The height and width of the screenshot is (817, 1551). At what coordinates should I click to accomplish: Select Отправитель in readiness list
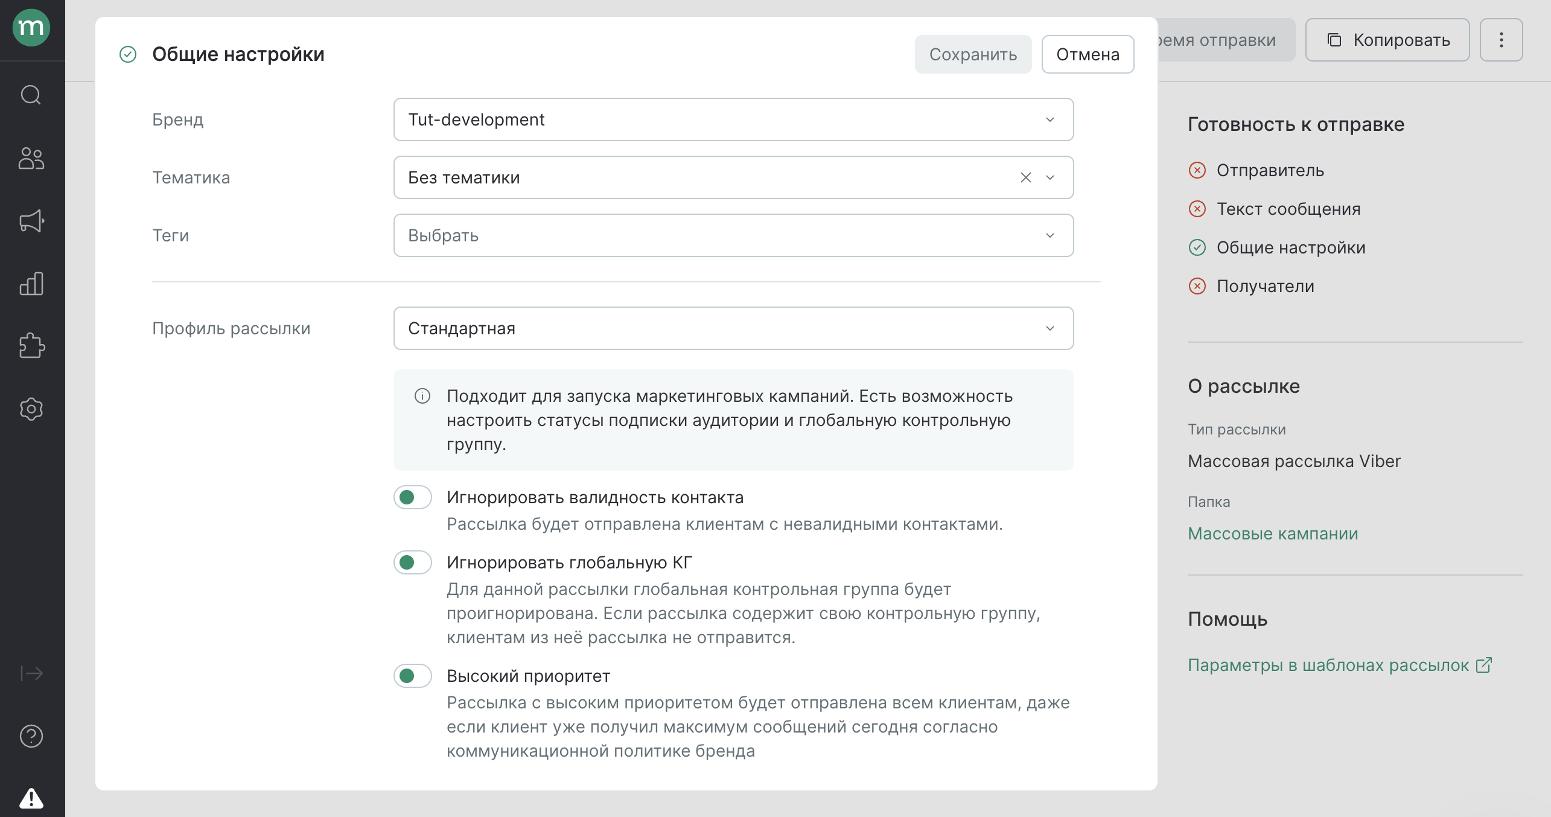point(1270,170)
